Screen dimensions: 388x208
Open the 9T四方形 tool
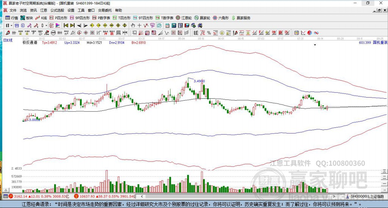pyautogui.click(x=143, y=18)
